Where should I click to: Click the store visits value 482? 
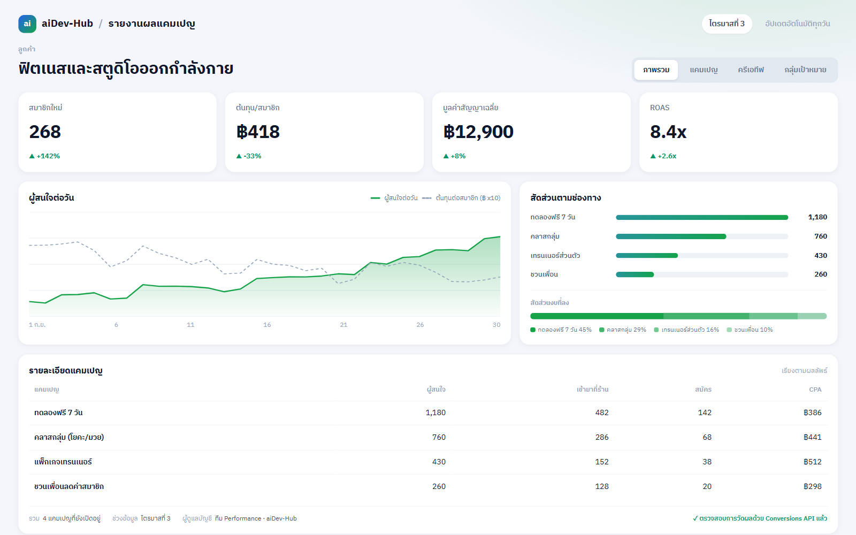coord(602,413)
